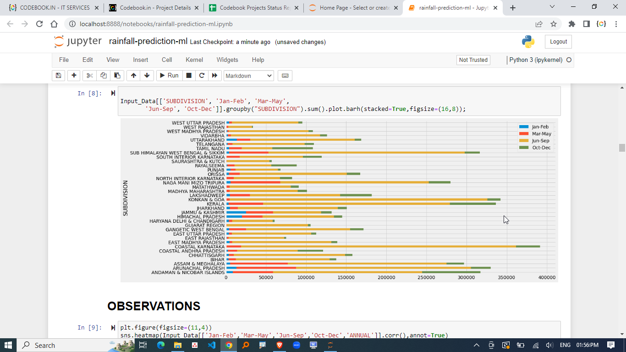This screenshot has width=626, height=352.
Task: Open the Cell menu
Action: pos(167,60)
